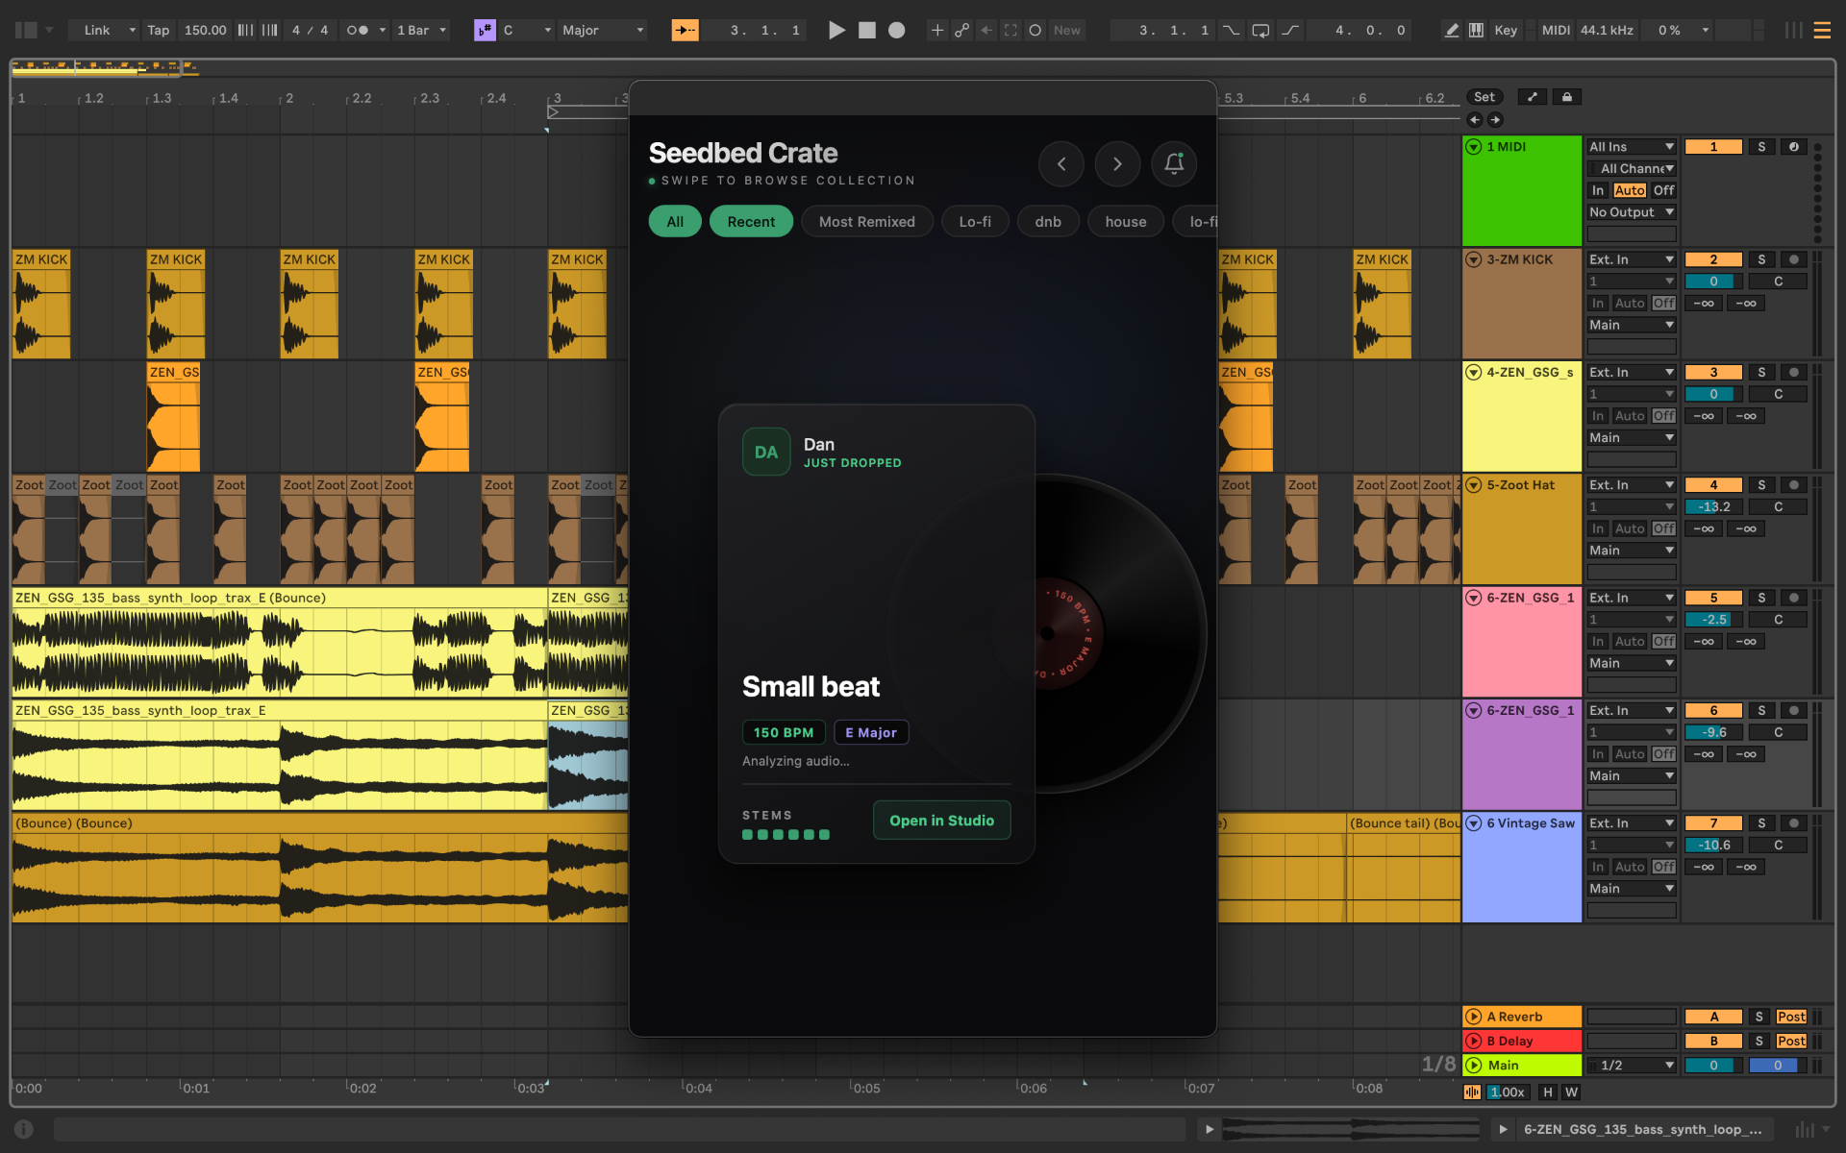Select the house filter chip
This screenshot has height=1153, width=1846.
tap(1126, 221)
